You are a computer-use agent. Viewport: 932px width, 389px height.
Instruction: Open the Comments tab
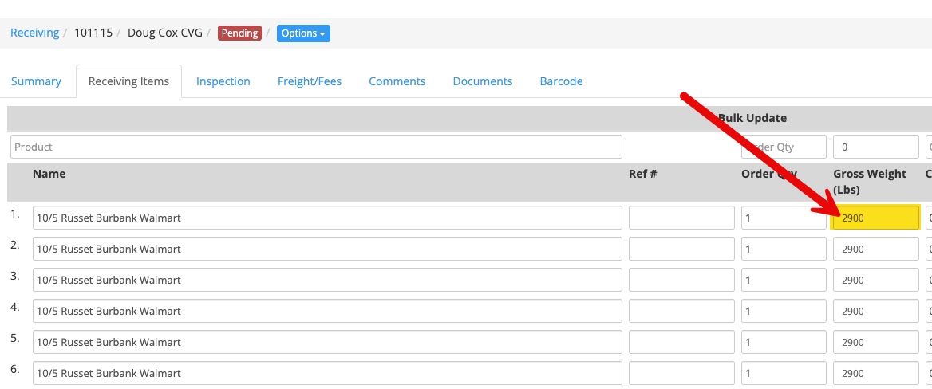(397, 81)
